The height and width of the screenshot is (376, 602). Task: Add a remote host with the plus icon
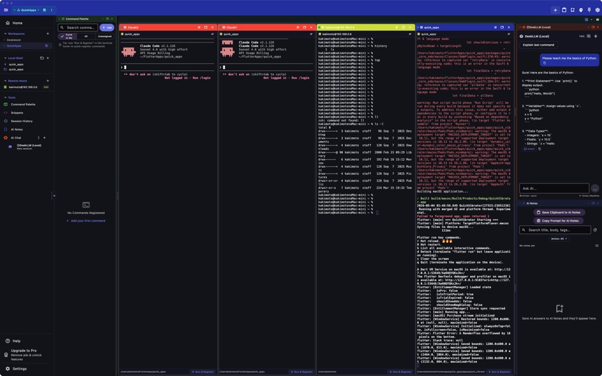48,81
